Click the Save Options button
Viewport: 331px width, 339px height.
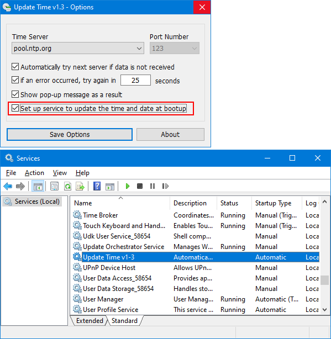(70, 135)
